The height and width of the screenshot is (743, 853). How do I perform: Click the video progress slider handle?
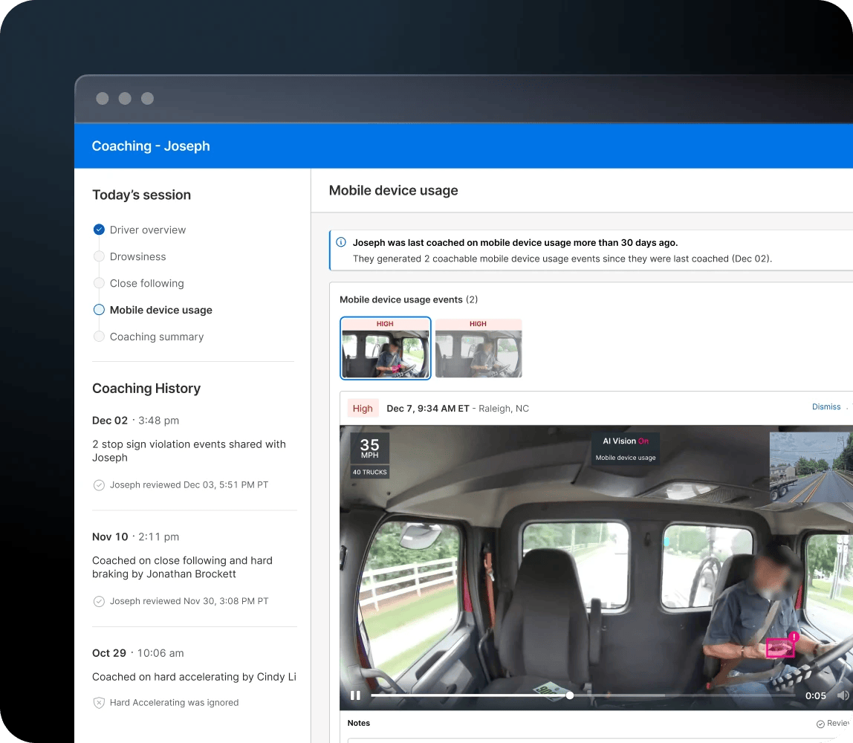pos(570,695)
